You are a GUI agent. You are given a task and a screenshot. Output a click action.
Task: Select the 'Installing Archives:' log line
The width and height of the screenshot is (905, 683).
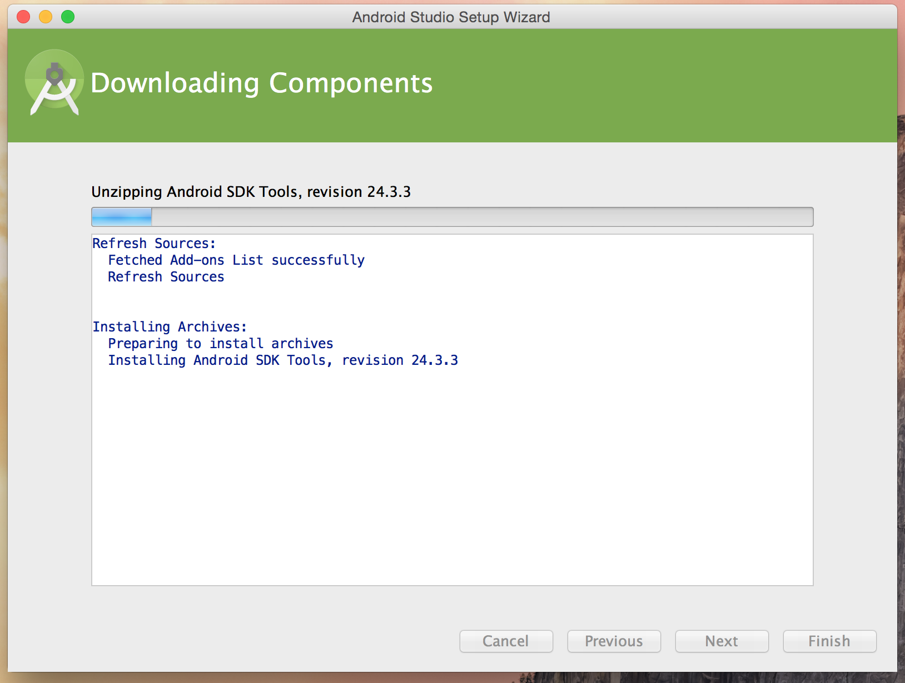click(170, 327)
